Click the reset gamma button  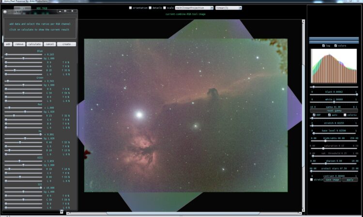pyautogui.click(x=333, y=111)
